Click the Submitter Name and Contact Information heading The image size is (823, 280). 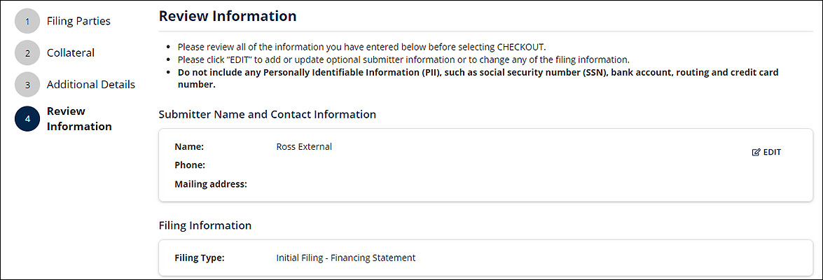[267, 114]
